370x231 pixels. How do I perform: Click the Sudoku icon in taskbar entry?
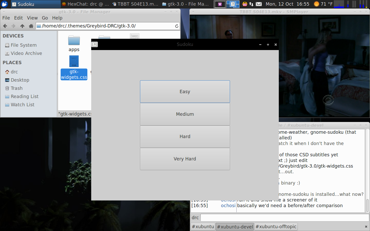tap(14, 4)
